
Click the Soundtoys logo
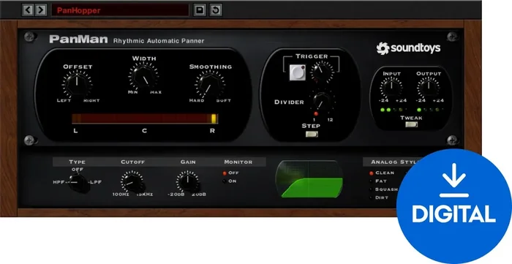[408, 48]
